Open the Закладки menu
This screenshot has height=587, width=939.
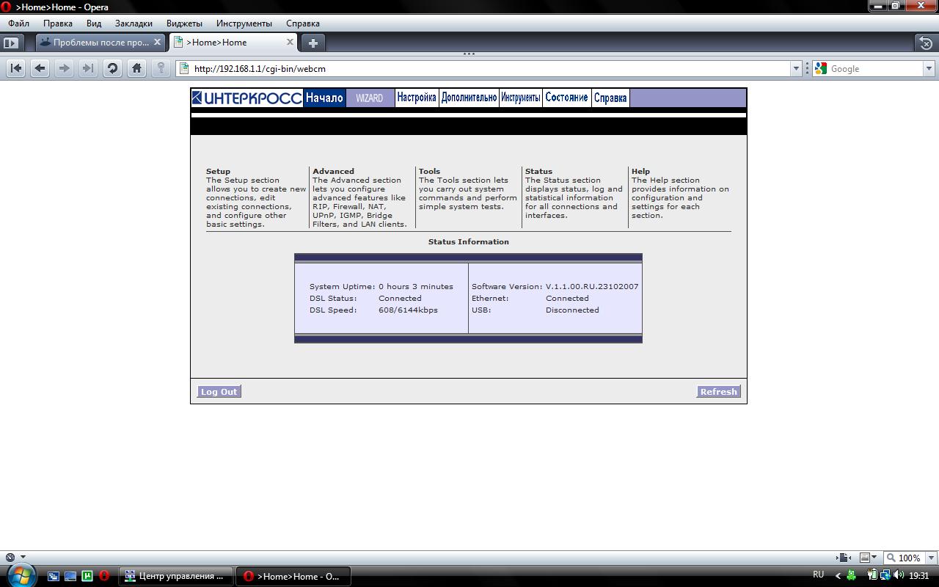click(x=134, y=23)
